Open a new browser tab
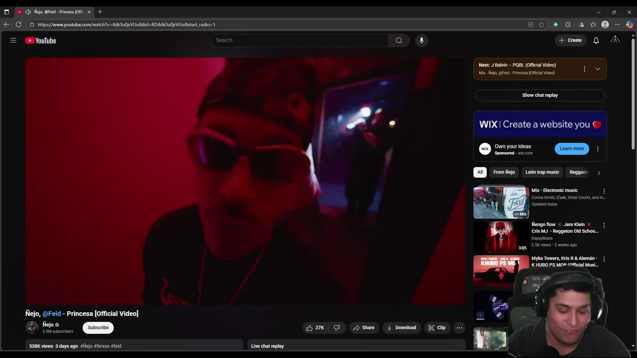Image resolution: width=637 pixels, height=358 pixels. tap(100, 11)
